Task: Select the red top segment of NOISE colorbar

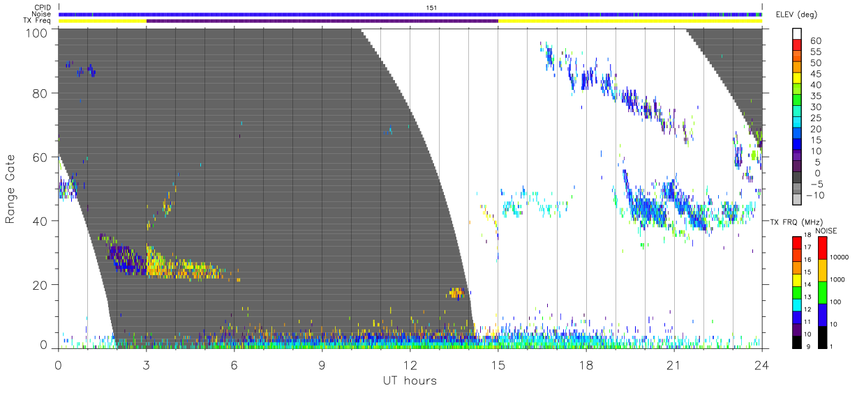Action: point(821,247)
